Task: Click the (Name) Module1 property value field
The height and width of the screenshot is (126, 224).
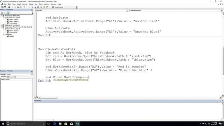Action: click(19, 79)
